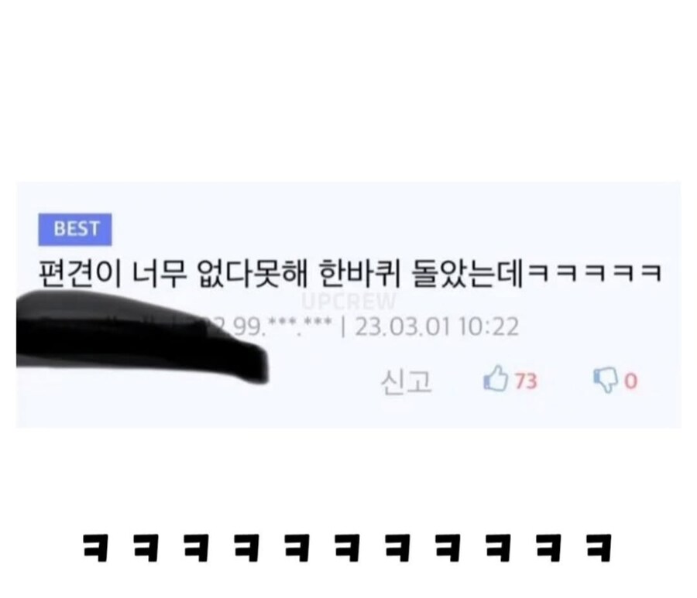Click the word 한바퀴 in the comment

tap(359, 273)
